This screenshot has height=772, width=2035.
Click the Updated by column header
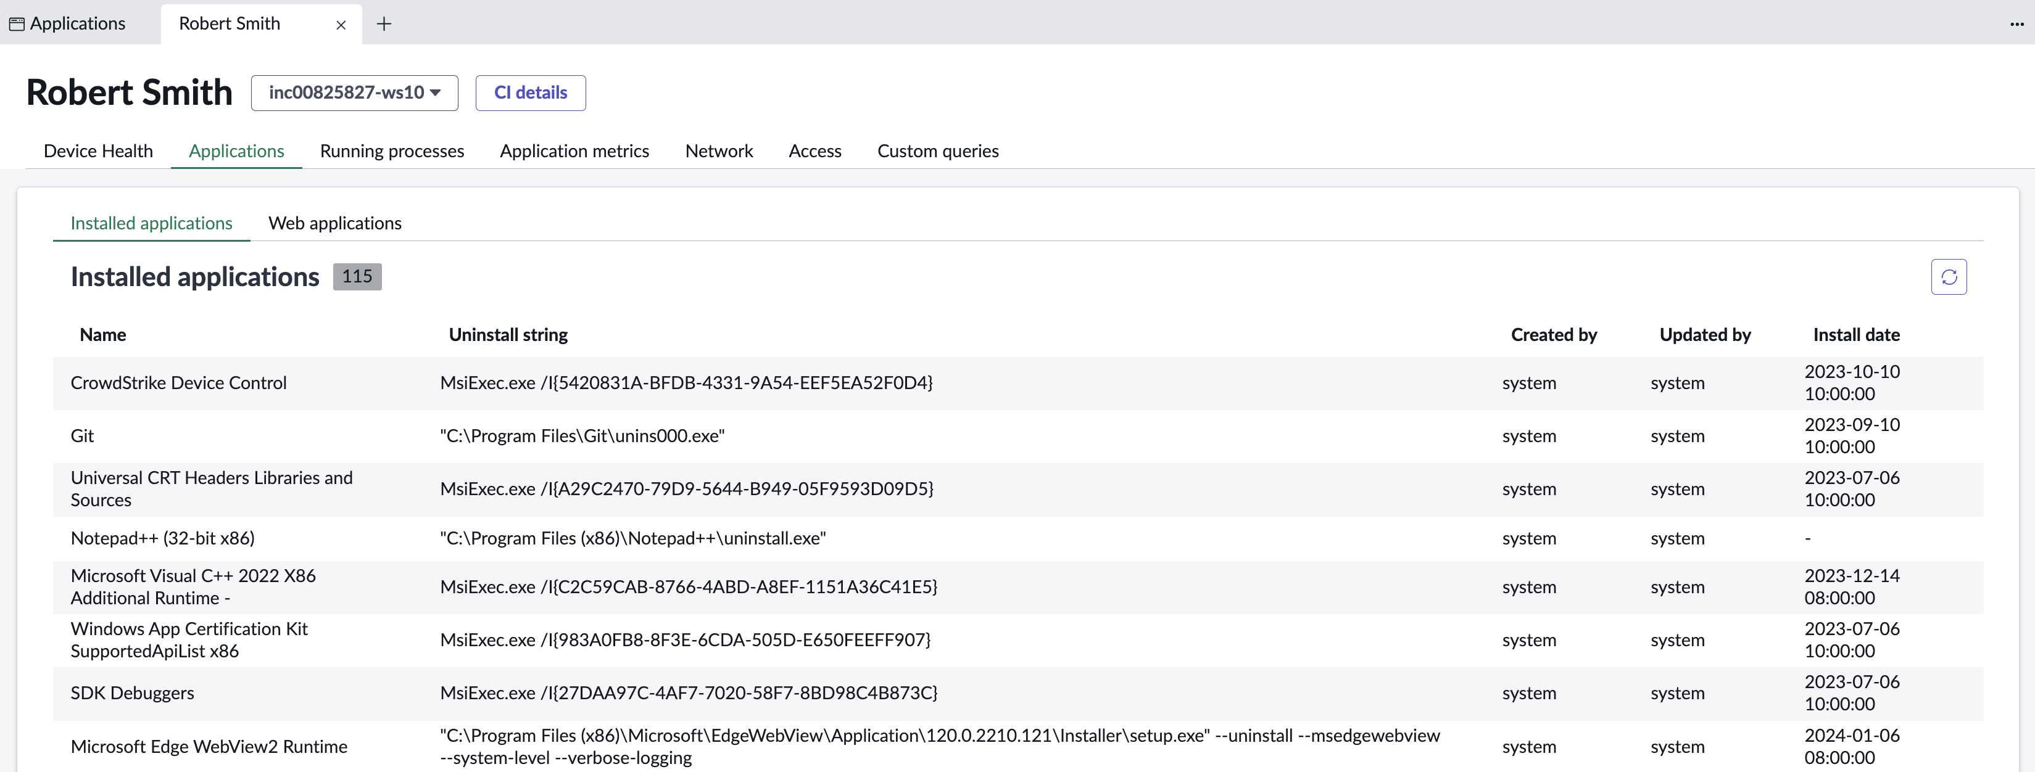tap(1705, 335)
